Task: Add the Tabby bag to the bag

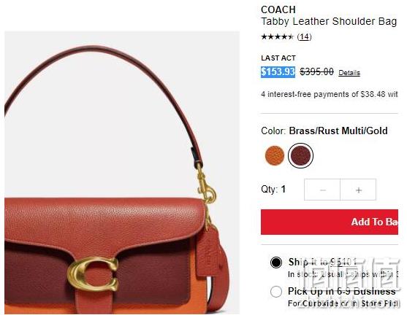Action: click(x=330, y=222)
